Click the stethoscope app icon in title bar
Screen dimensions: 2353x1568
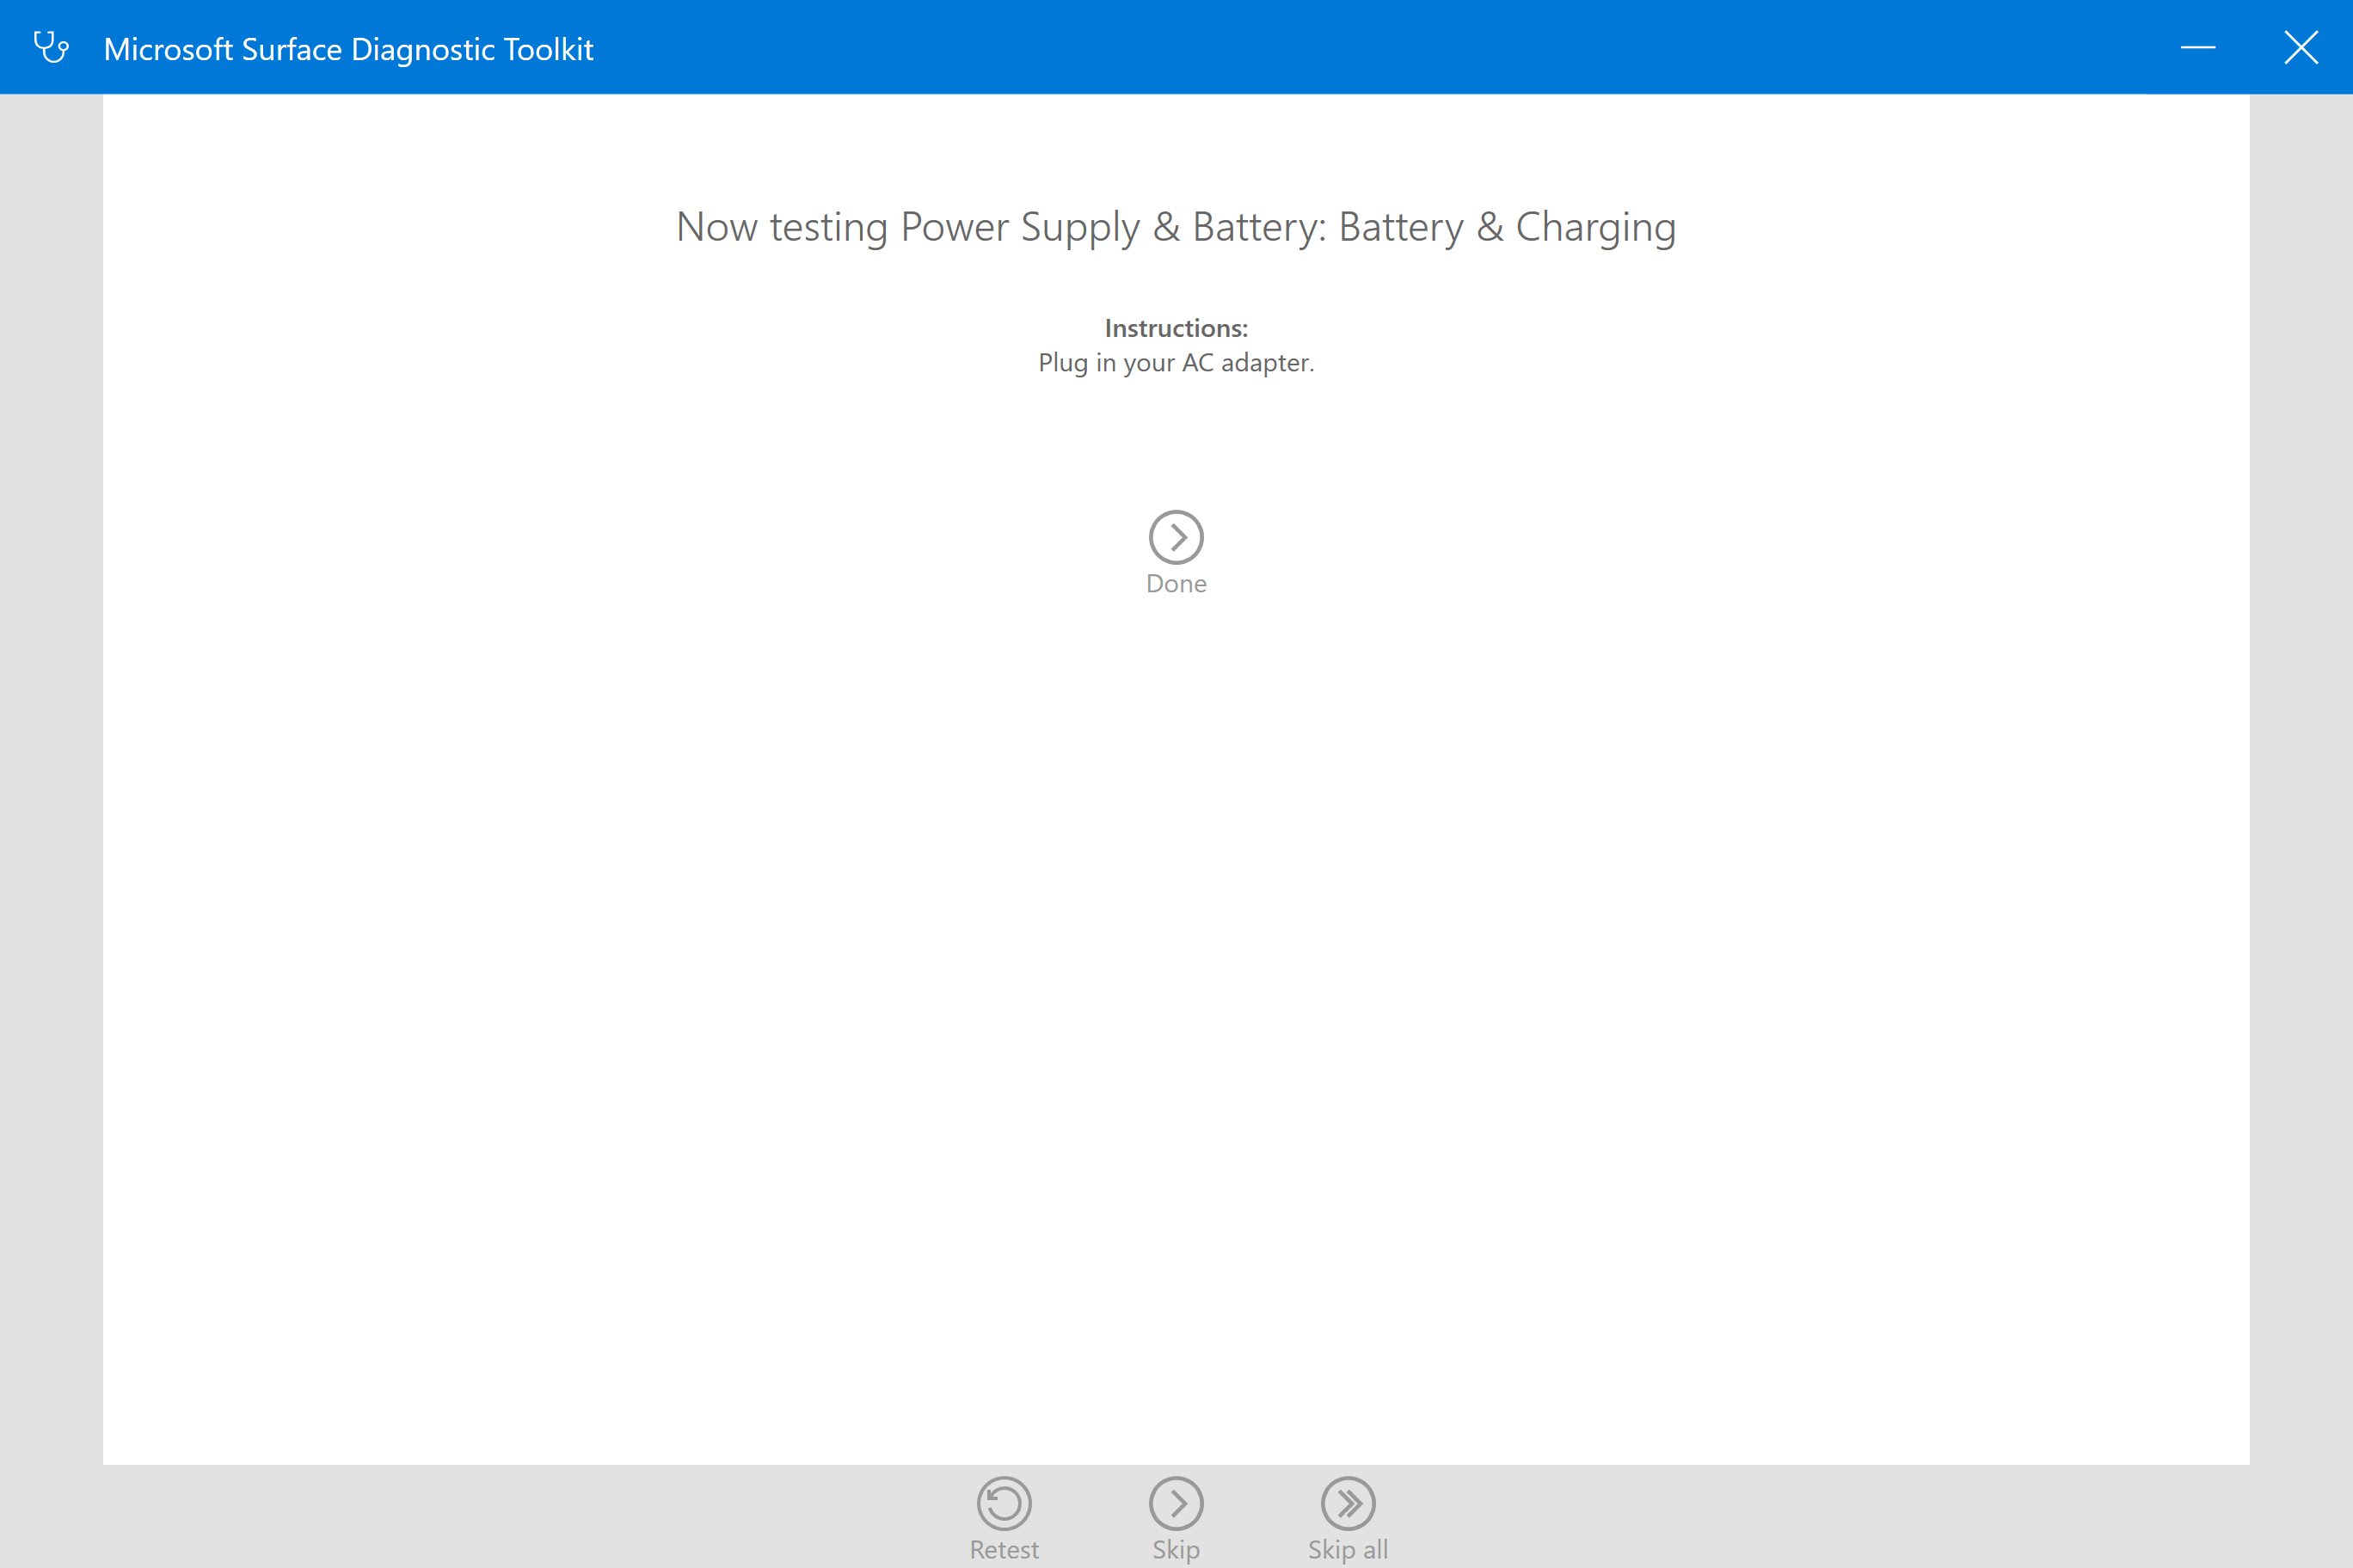[x=51, y=47]
